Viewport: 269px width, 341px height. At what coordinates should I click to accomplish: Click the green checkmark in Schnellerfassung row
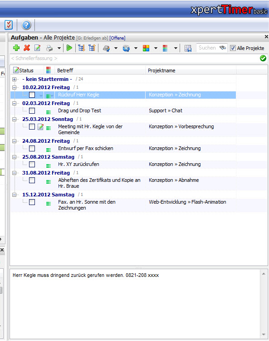coord(263,58)
